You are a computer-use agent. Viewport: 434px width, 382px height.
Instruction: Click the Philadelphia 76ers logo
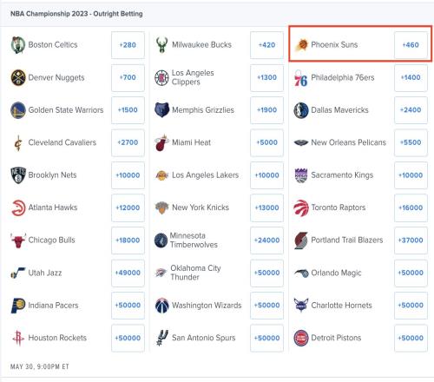coord(301,78)
